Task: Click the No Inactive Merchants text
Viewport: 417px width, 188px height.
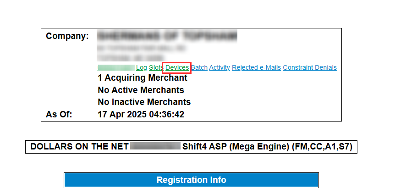Action: (144, 102)
